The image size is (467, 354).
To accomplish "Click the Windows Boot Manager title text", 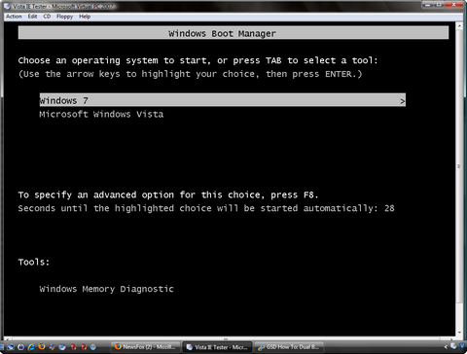I will pos(222,33).
